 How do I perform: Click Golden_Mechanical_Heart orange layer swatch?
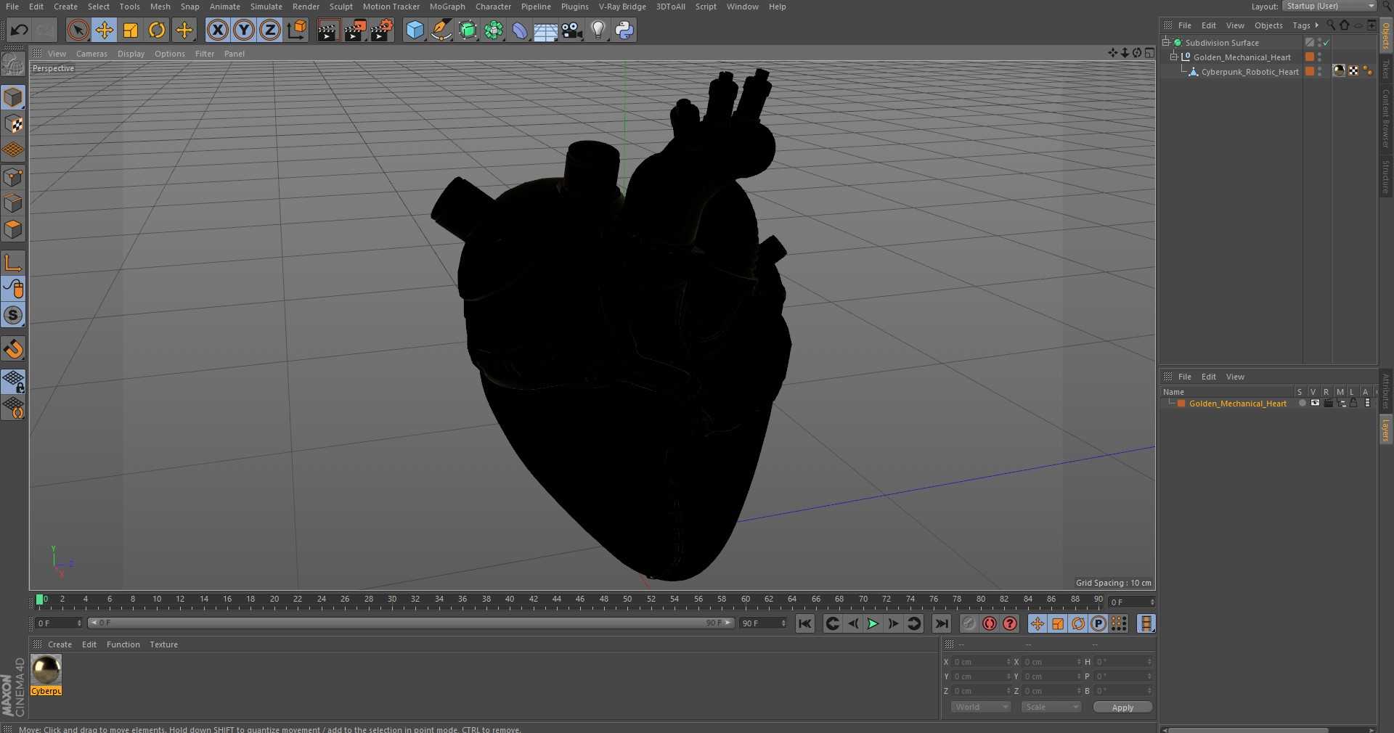coord(1310,57)
